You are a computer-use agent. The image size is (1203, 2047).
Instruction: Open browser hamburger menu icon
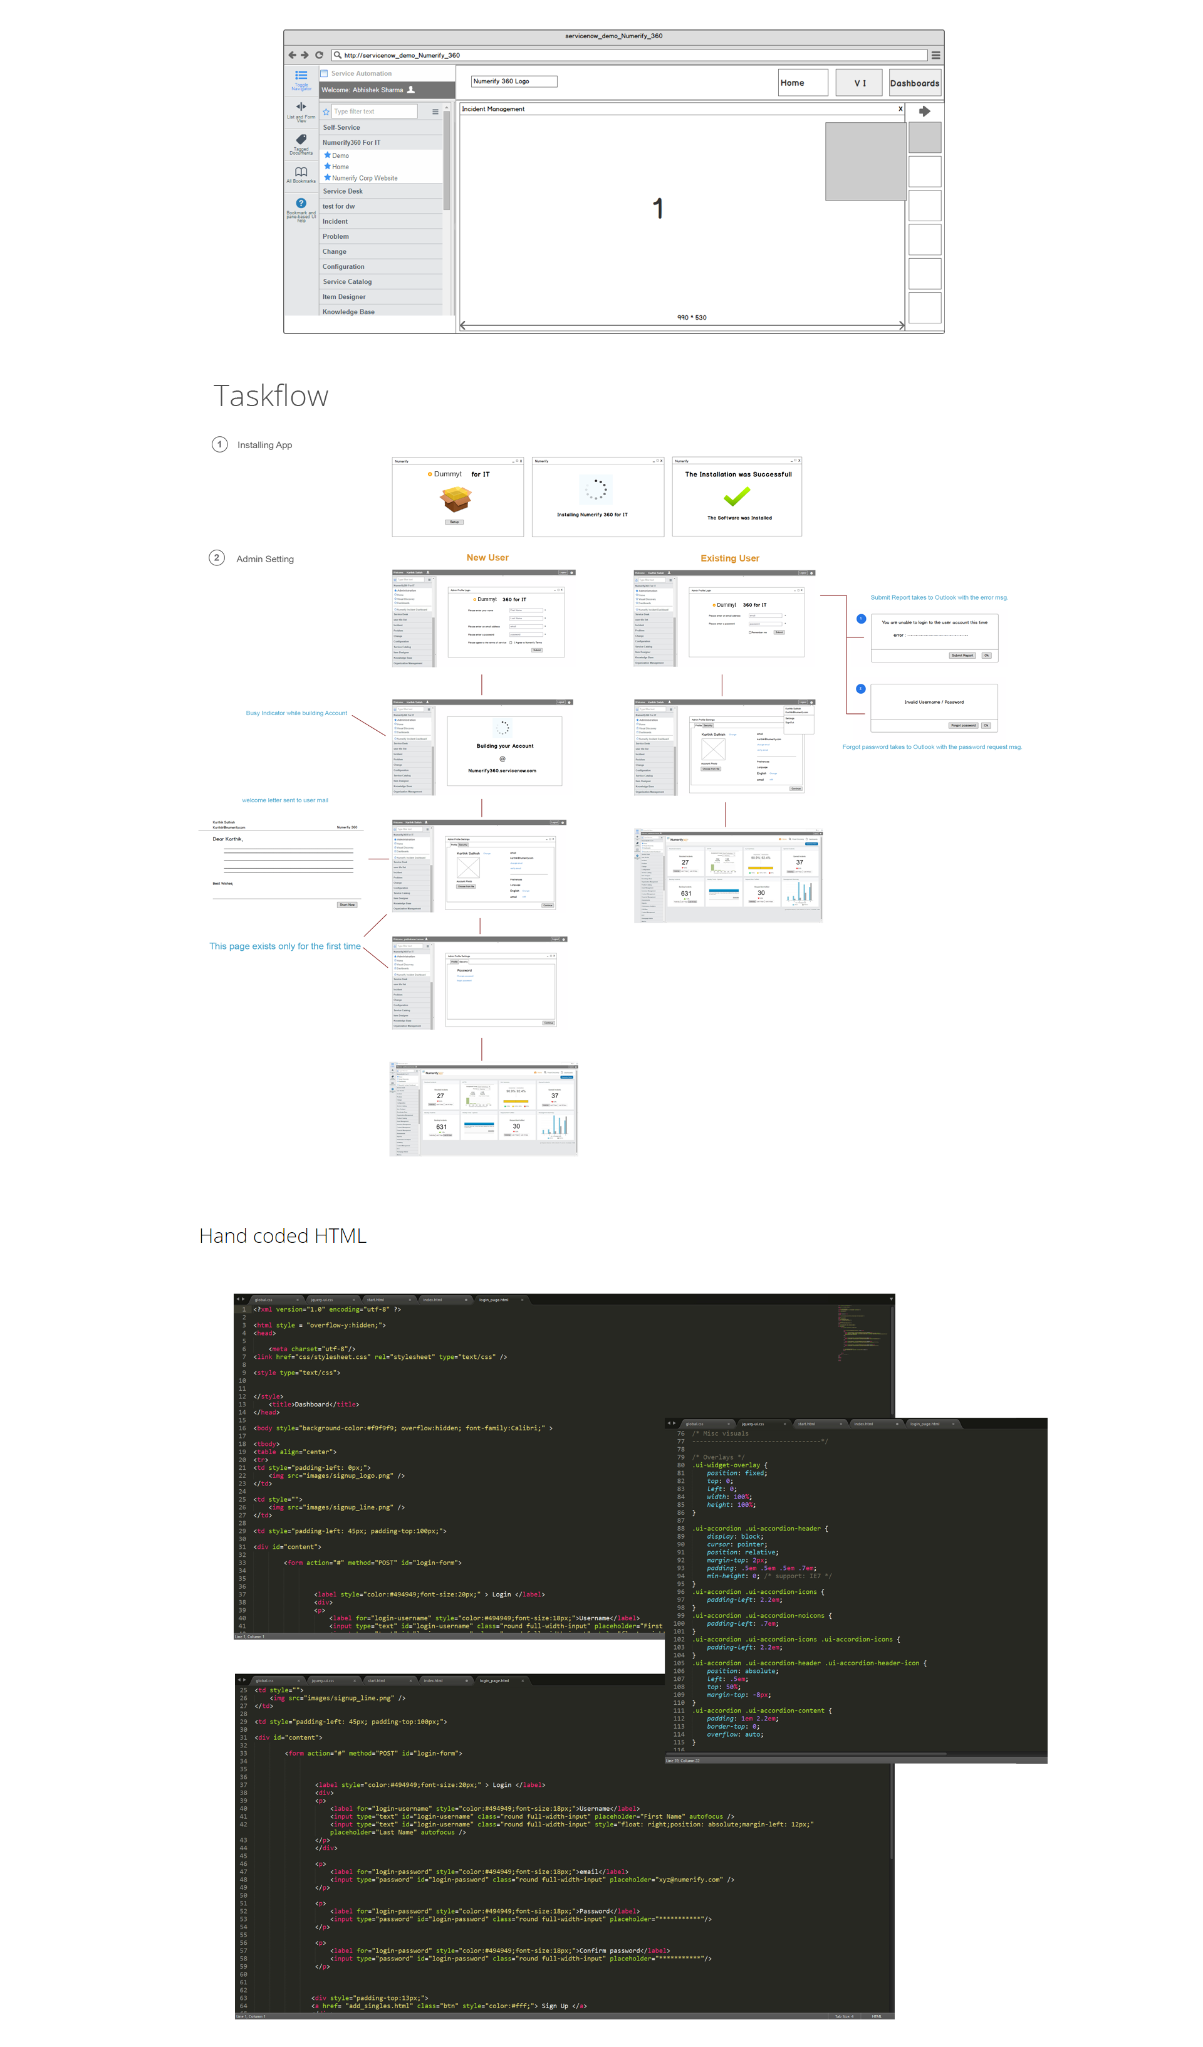[x=935, y=55]
